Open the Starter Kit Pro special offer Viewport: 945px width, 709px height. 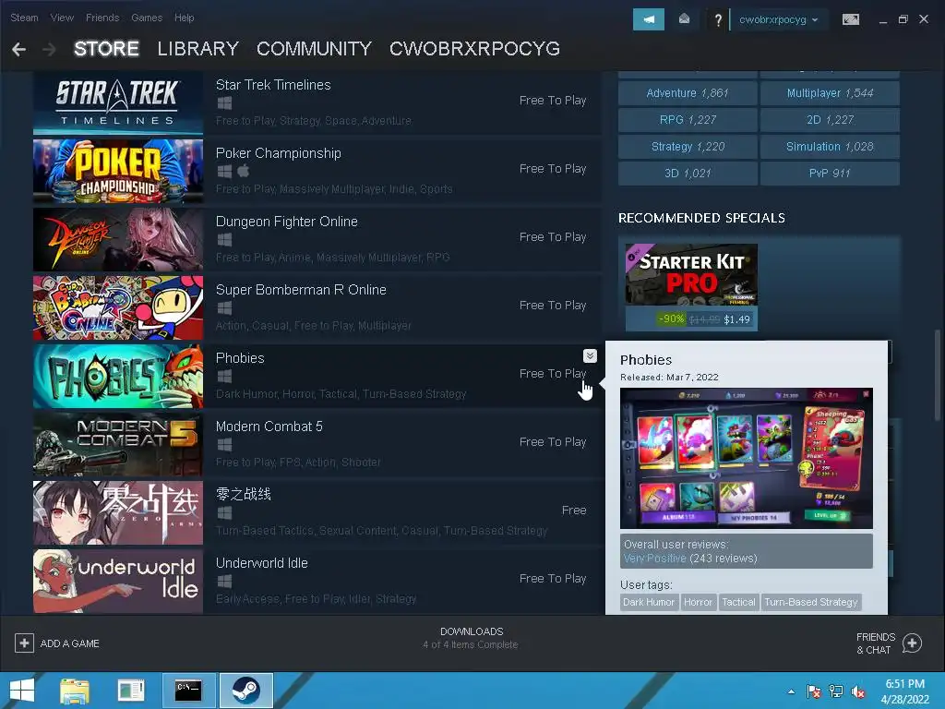click(x=691, y=287)
